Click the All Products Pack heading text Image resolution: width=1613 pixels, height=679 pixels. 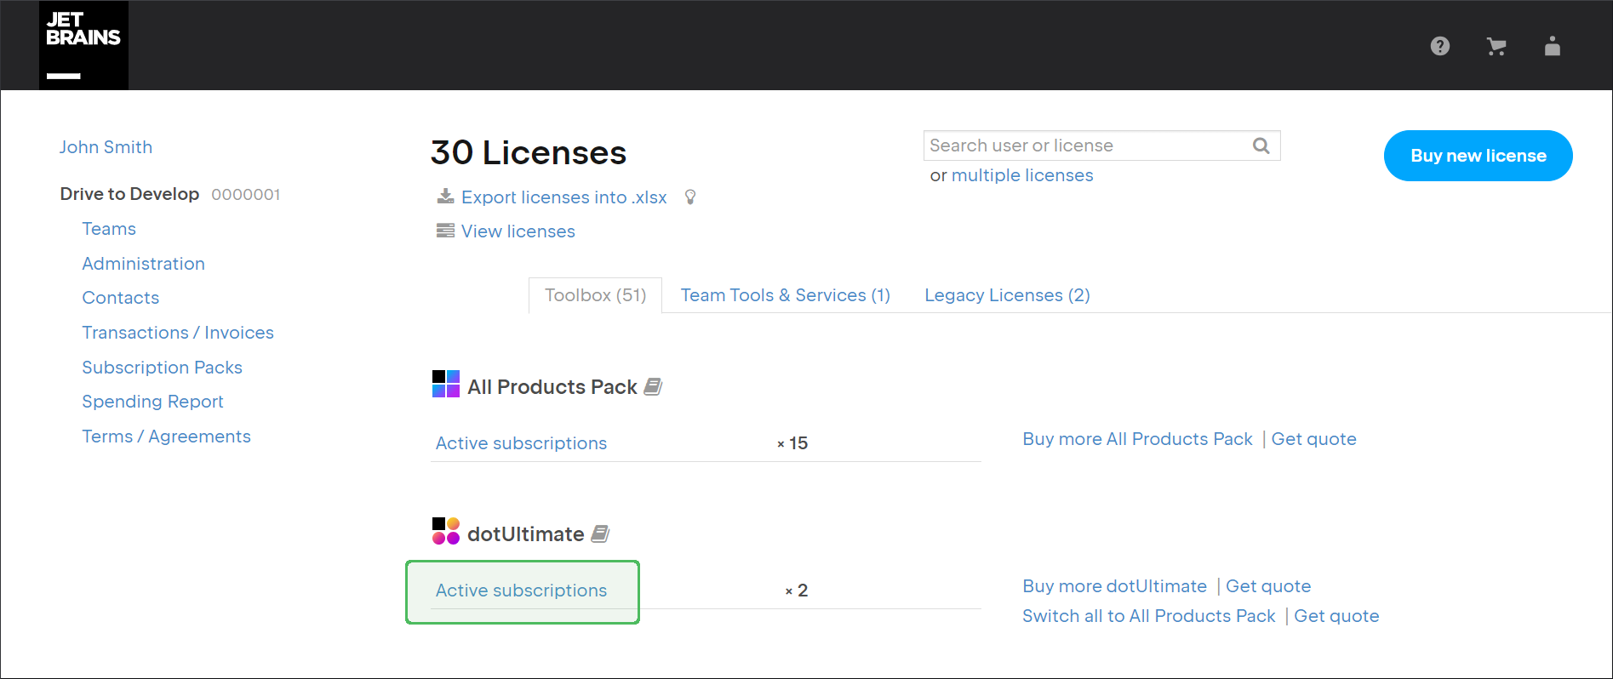(x=552, y=387)
